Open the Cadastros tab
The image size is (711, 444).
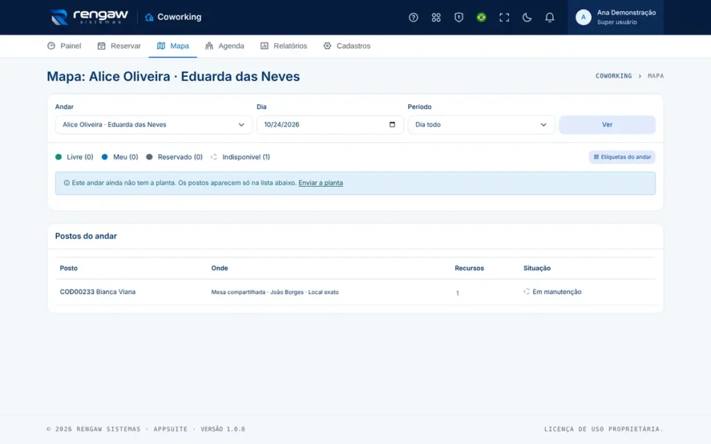coord(347,46)
